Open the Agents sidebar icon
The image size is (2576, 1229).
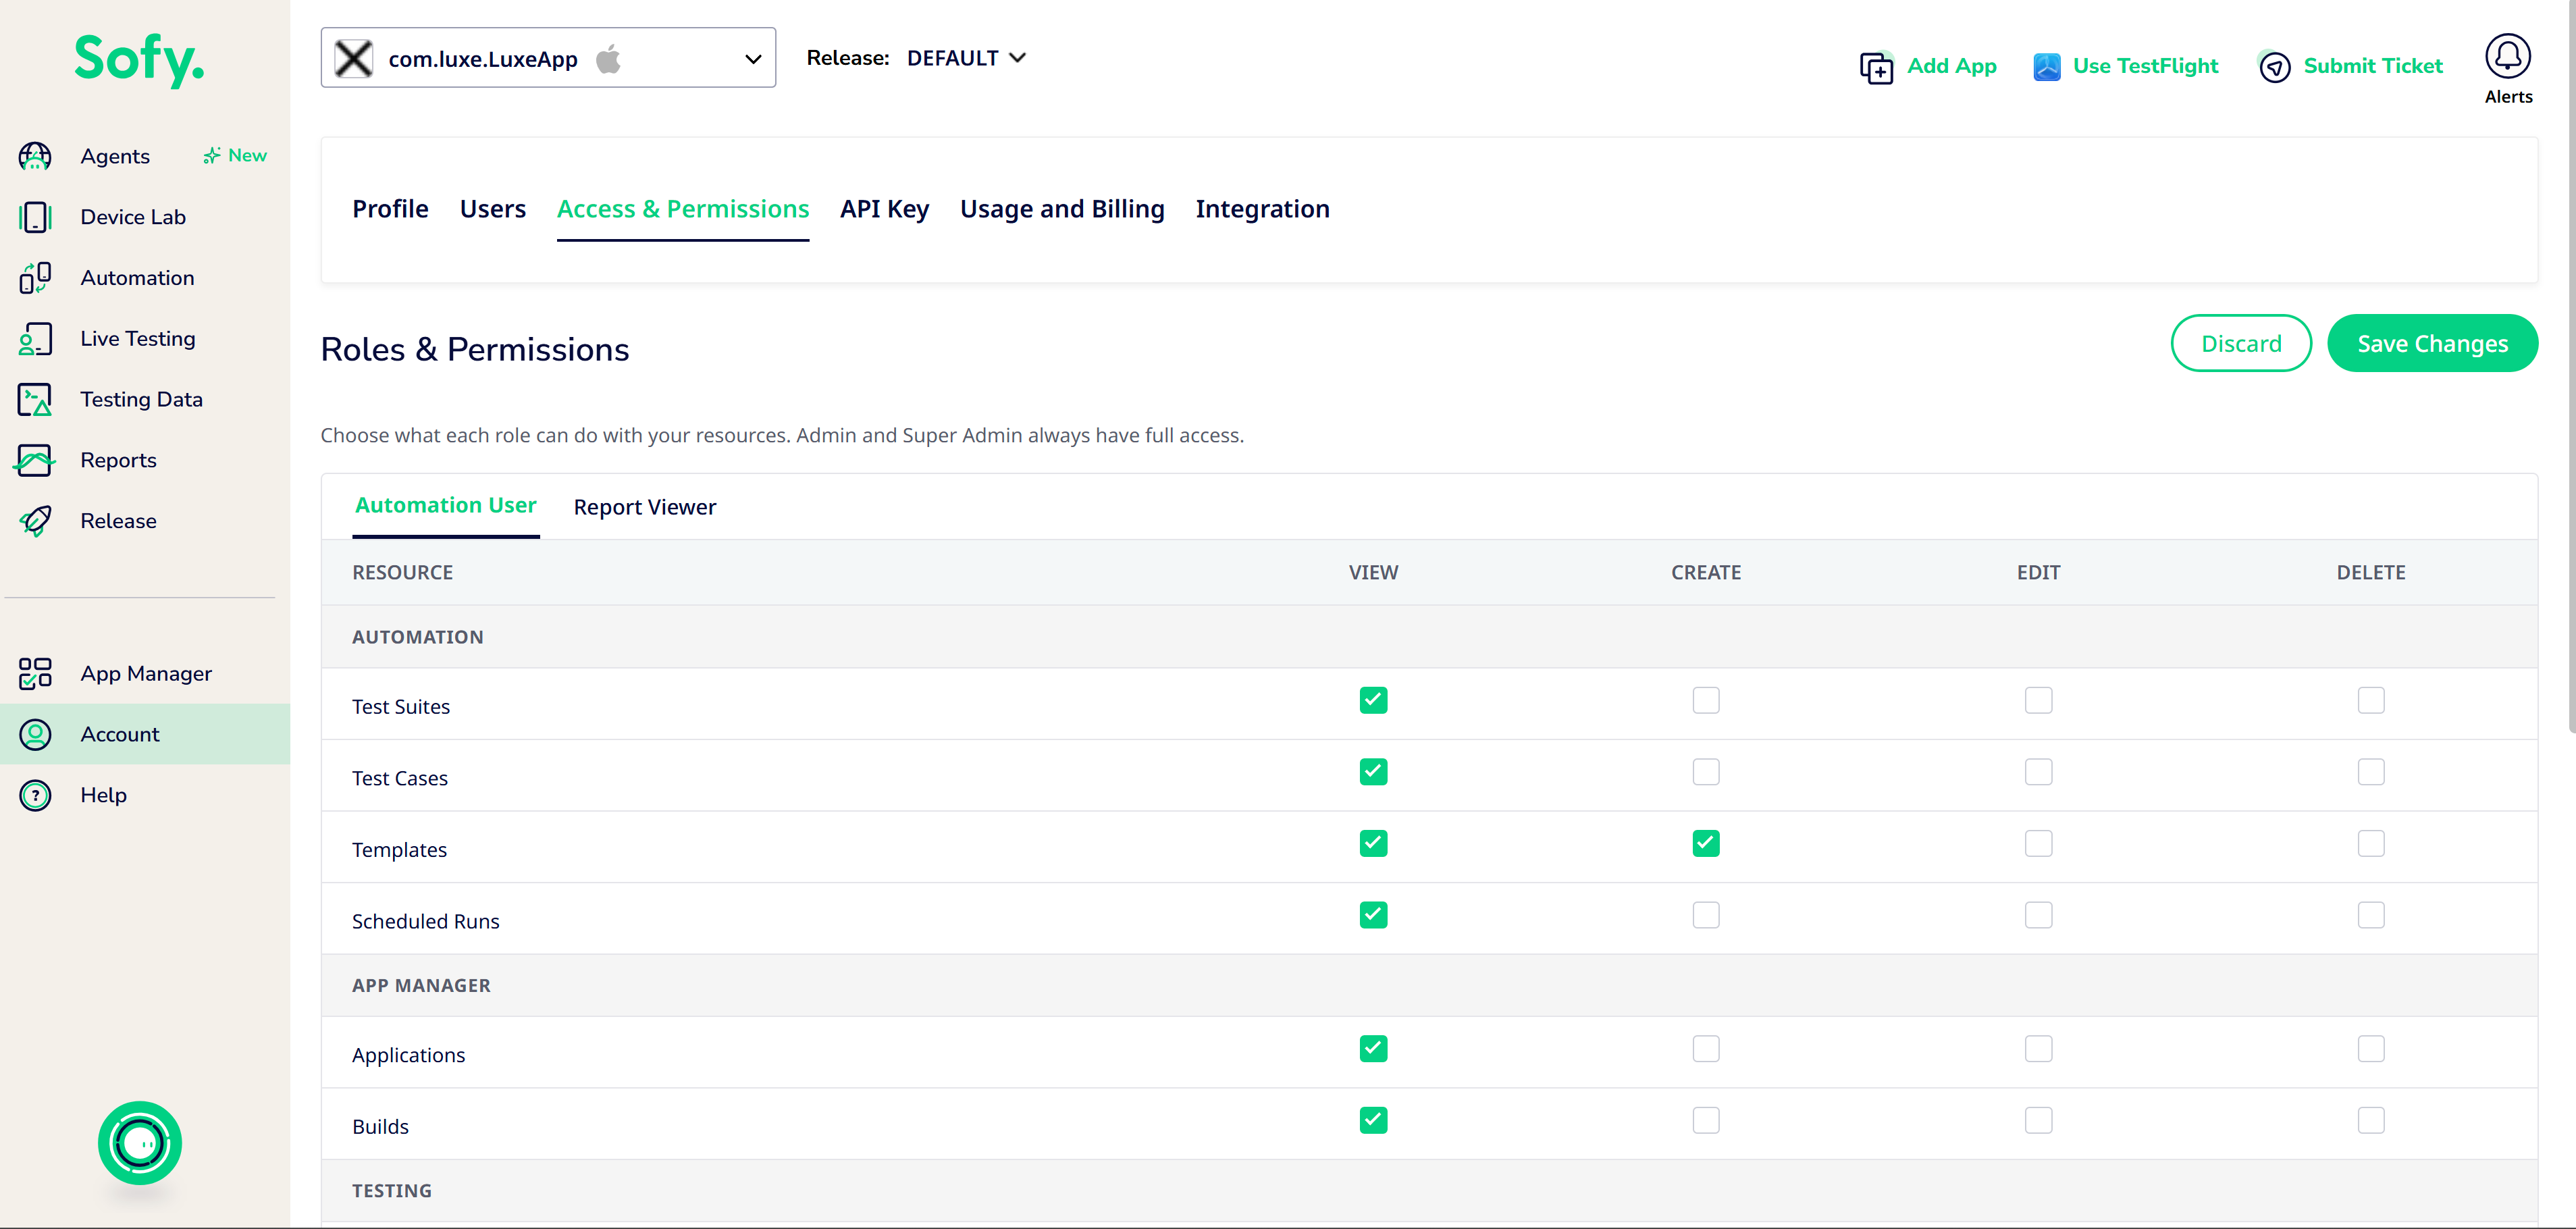point(35,156)
